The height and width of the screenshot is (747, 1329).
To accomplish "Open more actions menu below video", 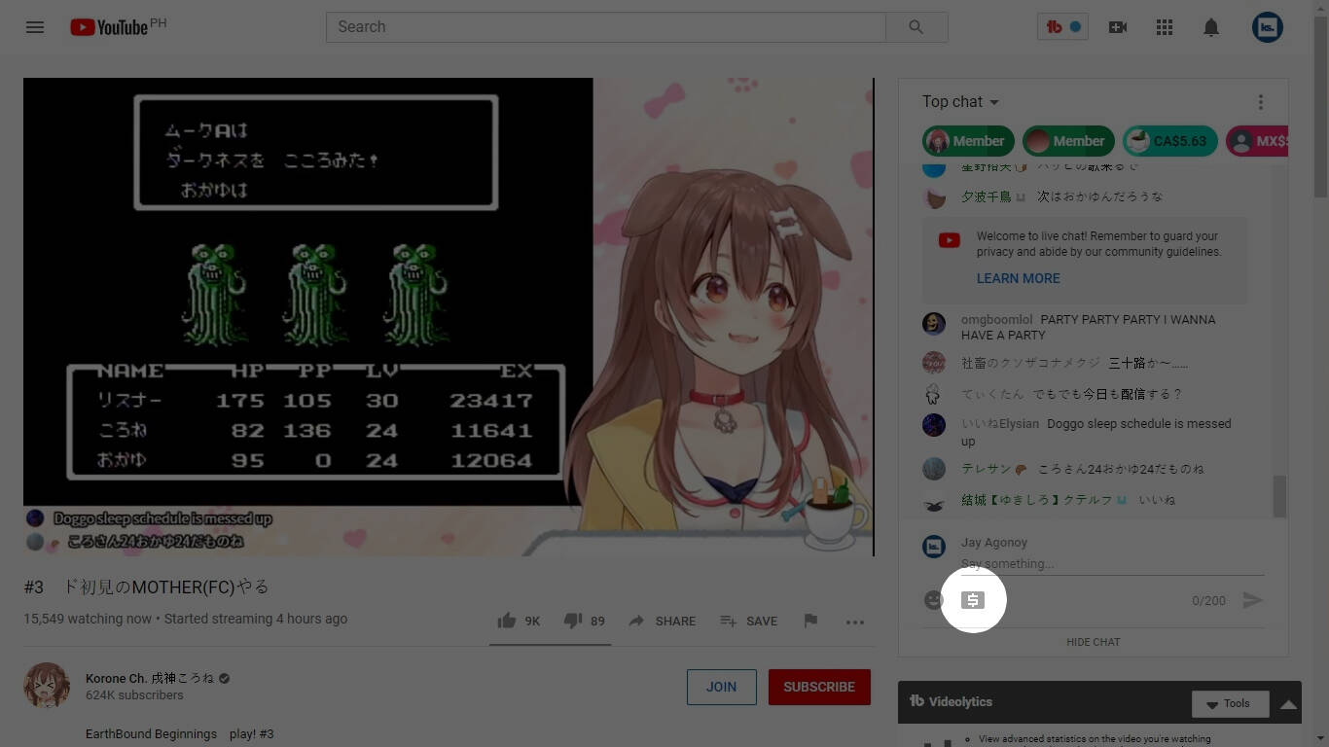I will (855, 622).
